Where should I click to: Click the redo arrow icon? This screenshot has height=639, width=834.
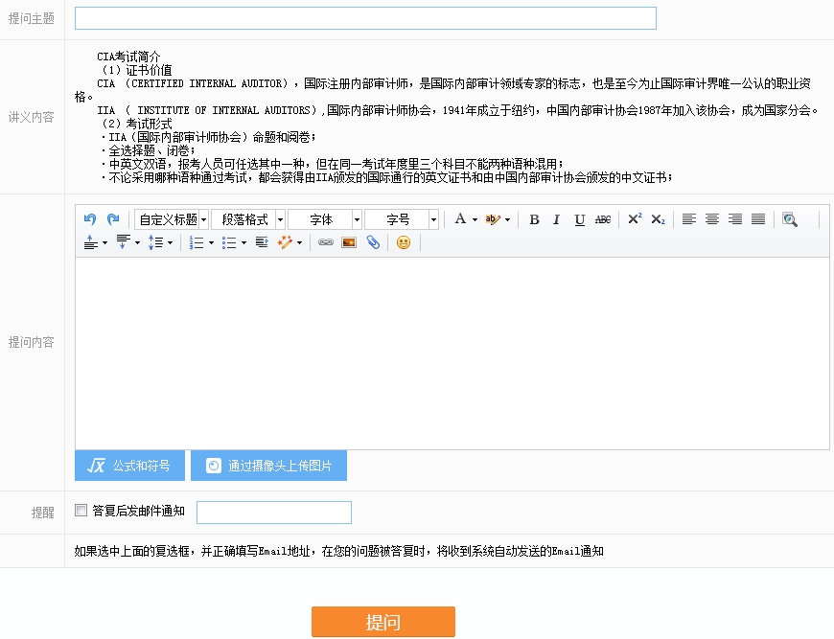[x=113, y=219]
